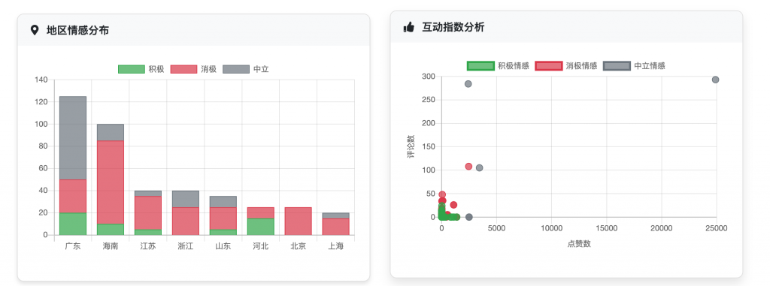This screenshot has height=286, width=770.
Task: Click the gray scatter point at 25000 likes
Action: 716,80
